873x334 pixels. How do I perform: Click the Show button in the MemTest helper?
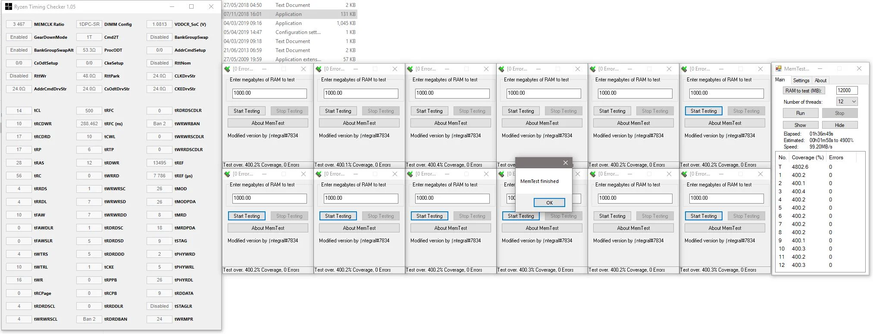click(x=800, y=125)
